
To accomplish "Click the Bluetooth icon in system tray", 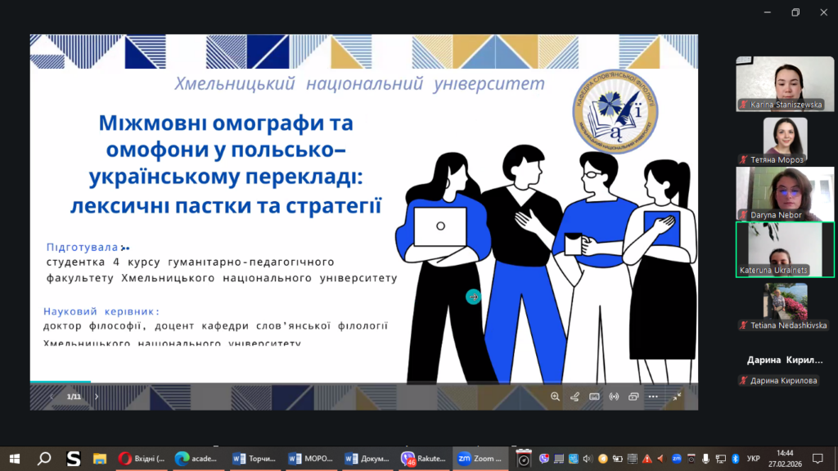I will (x=735, y=458).
